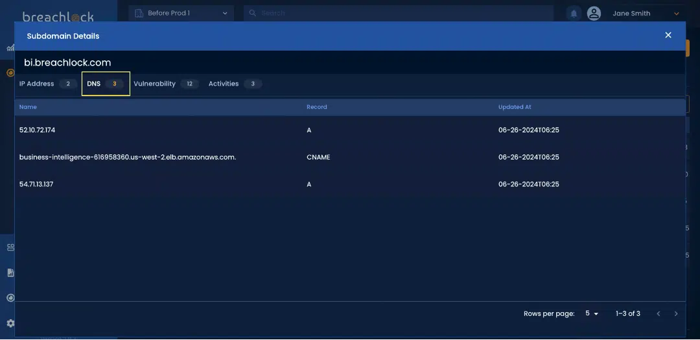The width and height of the screenshot is (700, 340).
Task: Select the 52.10.72.174 record name
Action: tap(38, 130)
